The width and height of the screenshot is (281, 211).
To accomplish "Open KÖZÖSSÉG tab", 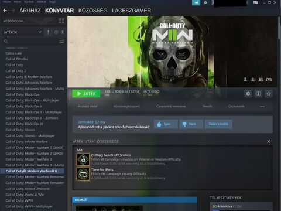I will [92, 11].
